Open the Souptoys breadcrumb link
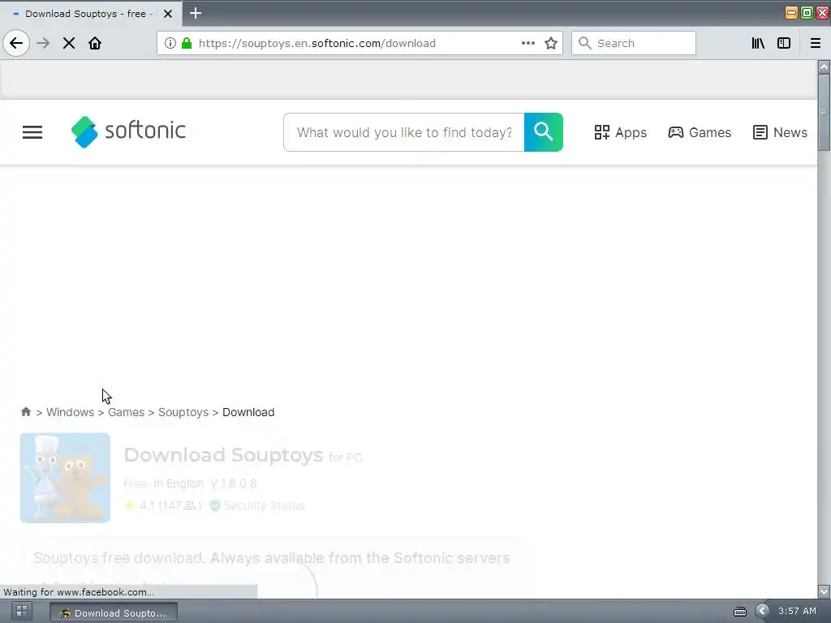Screen dimensions: 831x623 pyautogui.click(x=183, y=412)
